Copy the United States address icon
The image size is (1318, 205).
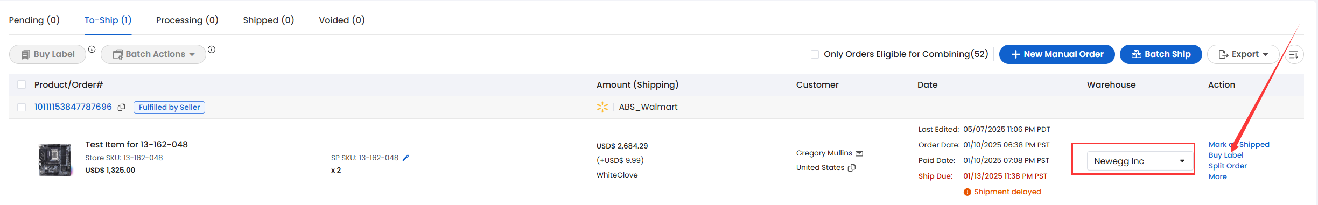[852, 168]
